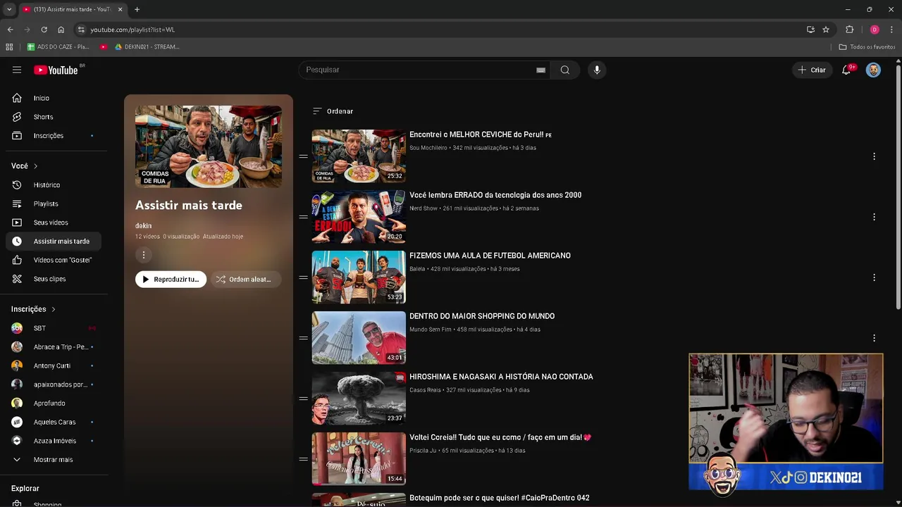This screenshot has height=507, width=902.
Task: Expand the Você section chevron
Action: 35,166
